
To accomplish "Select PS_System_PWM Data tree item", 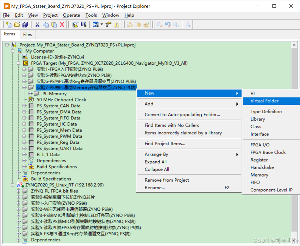I will [x=60, y=136].
